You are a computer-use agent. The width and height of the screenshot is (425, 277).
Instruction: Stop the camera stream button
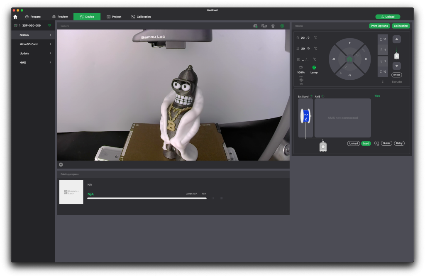[61, 165]
